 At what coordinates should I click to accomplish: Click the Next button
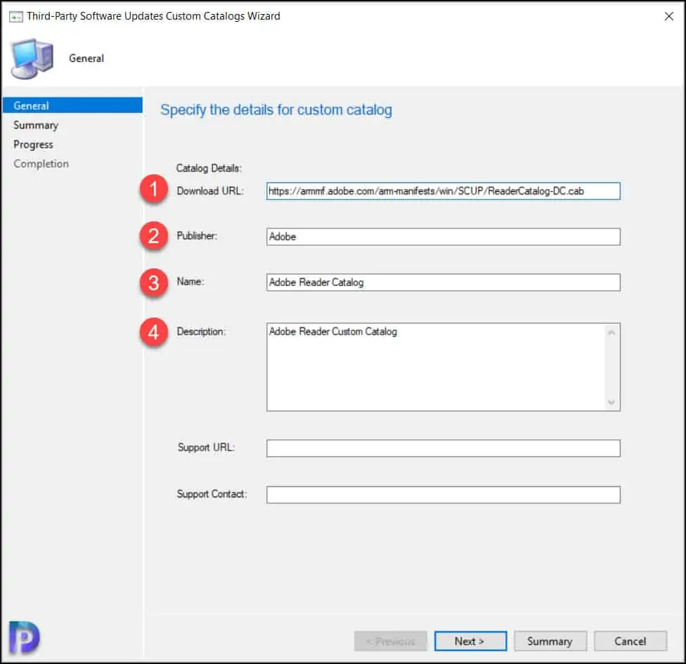[470, 642]
